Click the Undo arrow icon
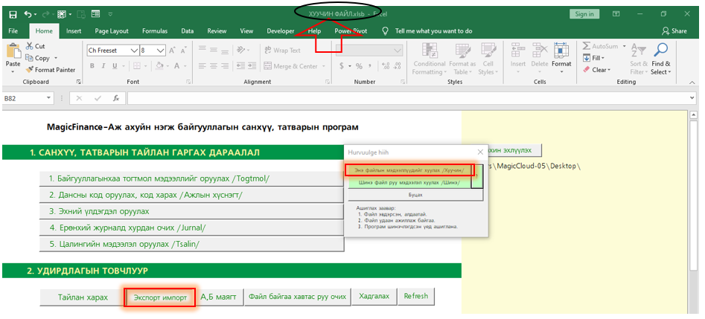Screen dimensions: 705x319 click(29, 14)
